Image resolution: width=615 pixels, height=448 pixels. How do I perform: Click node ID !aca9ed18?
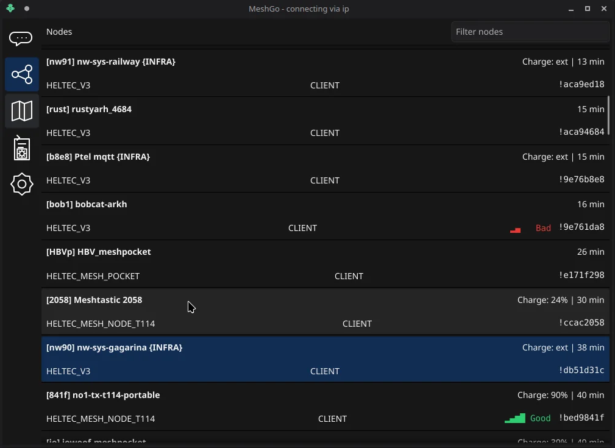click(581, 84)
